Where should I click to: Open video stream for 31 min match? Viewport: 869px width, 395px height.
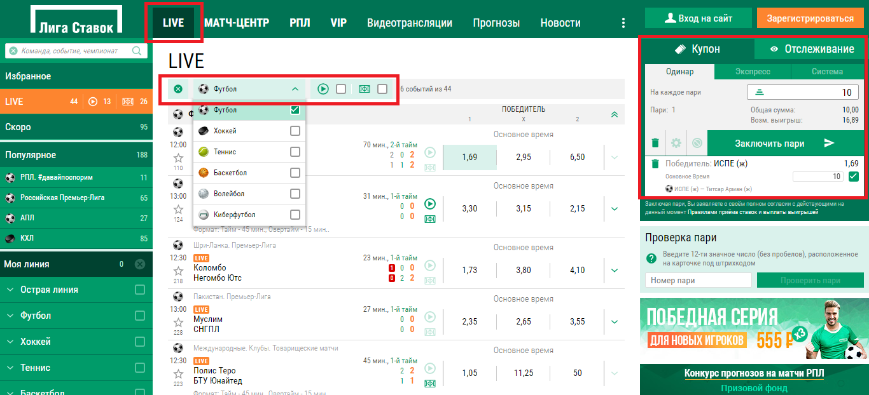[x=430, y=204]
